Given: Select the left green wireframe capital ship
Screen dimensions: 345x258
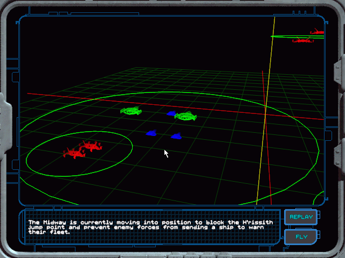Looking at the screenshot, I should [131, 111].
